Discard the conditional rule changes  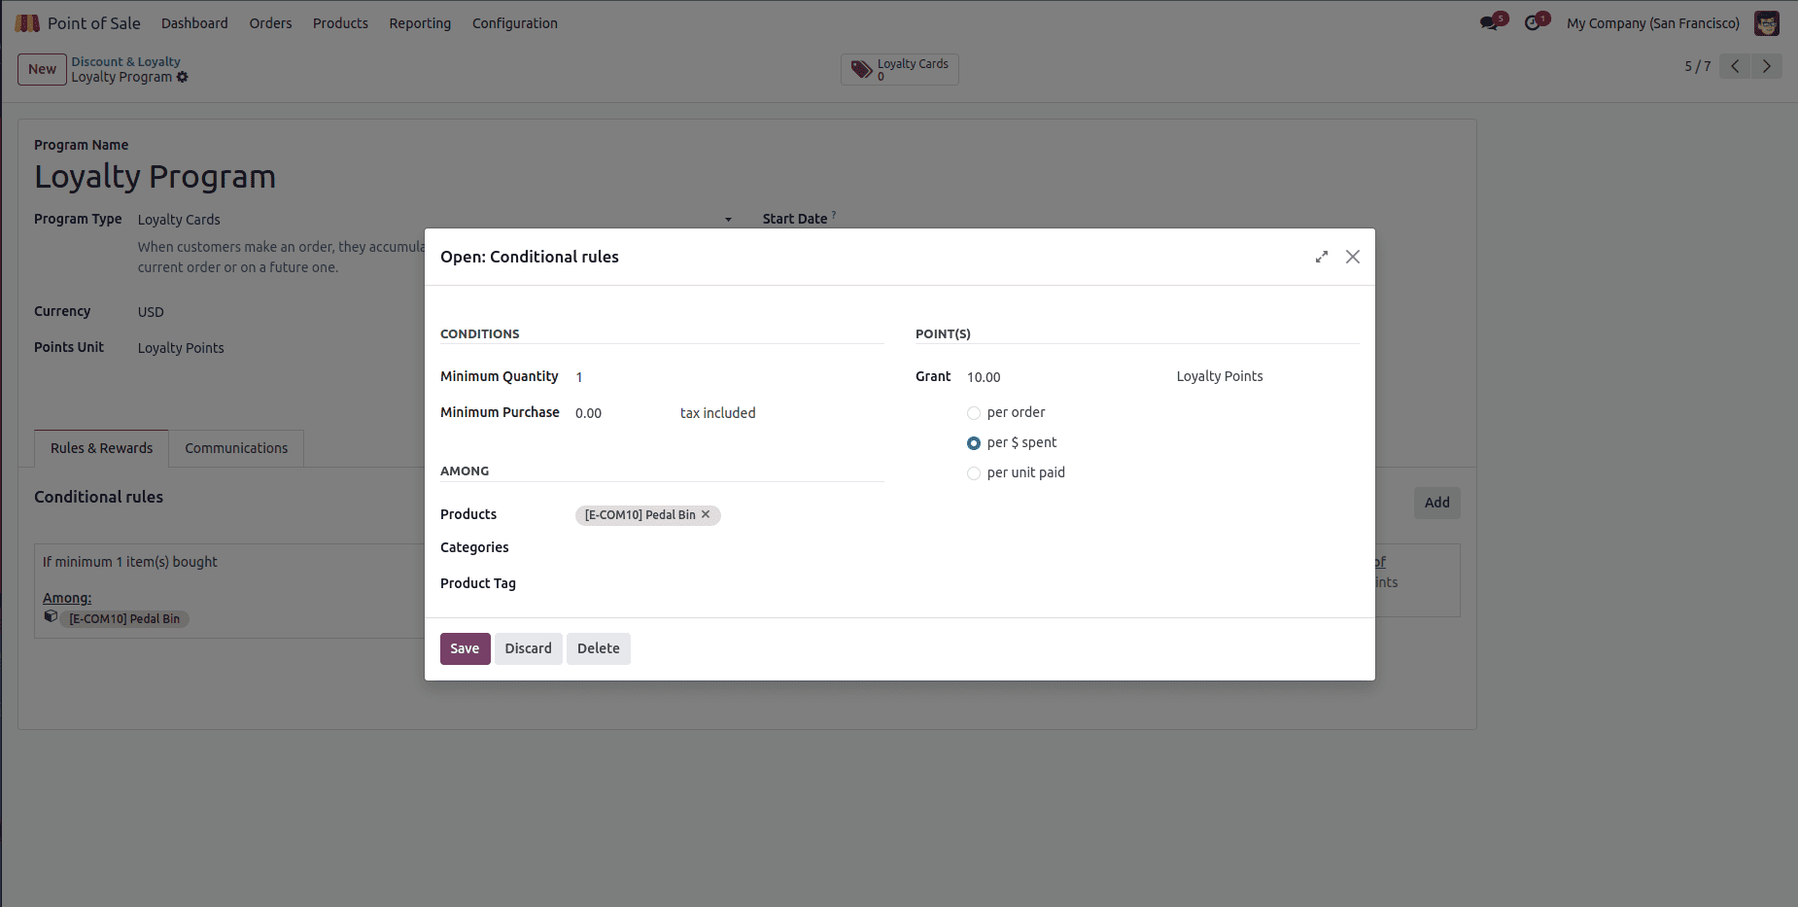[x=528, y=648]
